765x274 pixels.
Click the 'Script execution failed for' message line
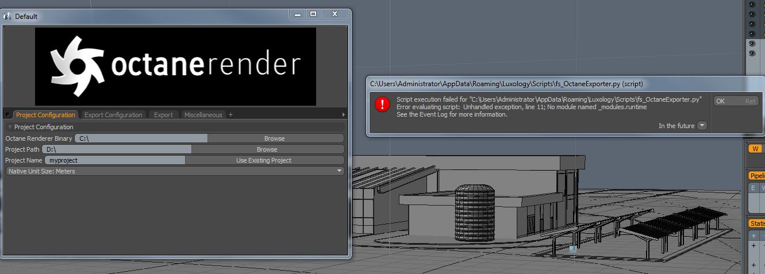click(549, 99)
